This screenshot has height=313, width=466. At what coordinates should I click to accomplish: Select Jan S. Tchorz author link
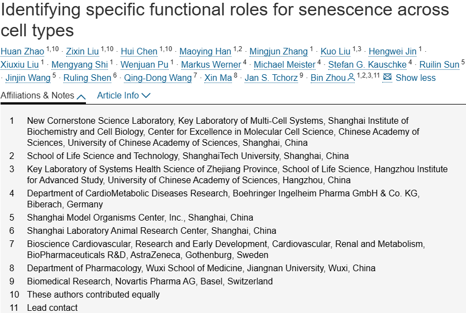(x=271, y=78)
